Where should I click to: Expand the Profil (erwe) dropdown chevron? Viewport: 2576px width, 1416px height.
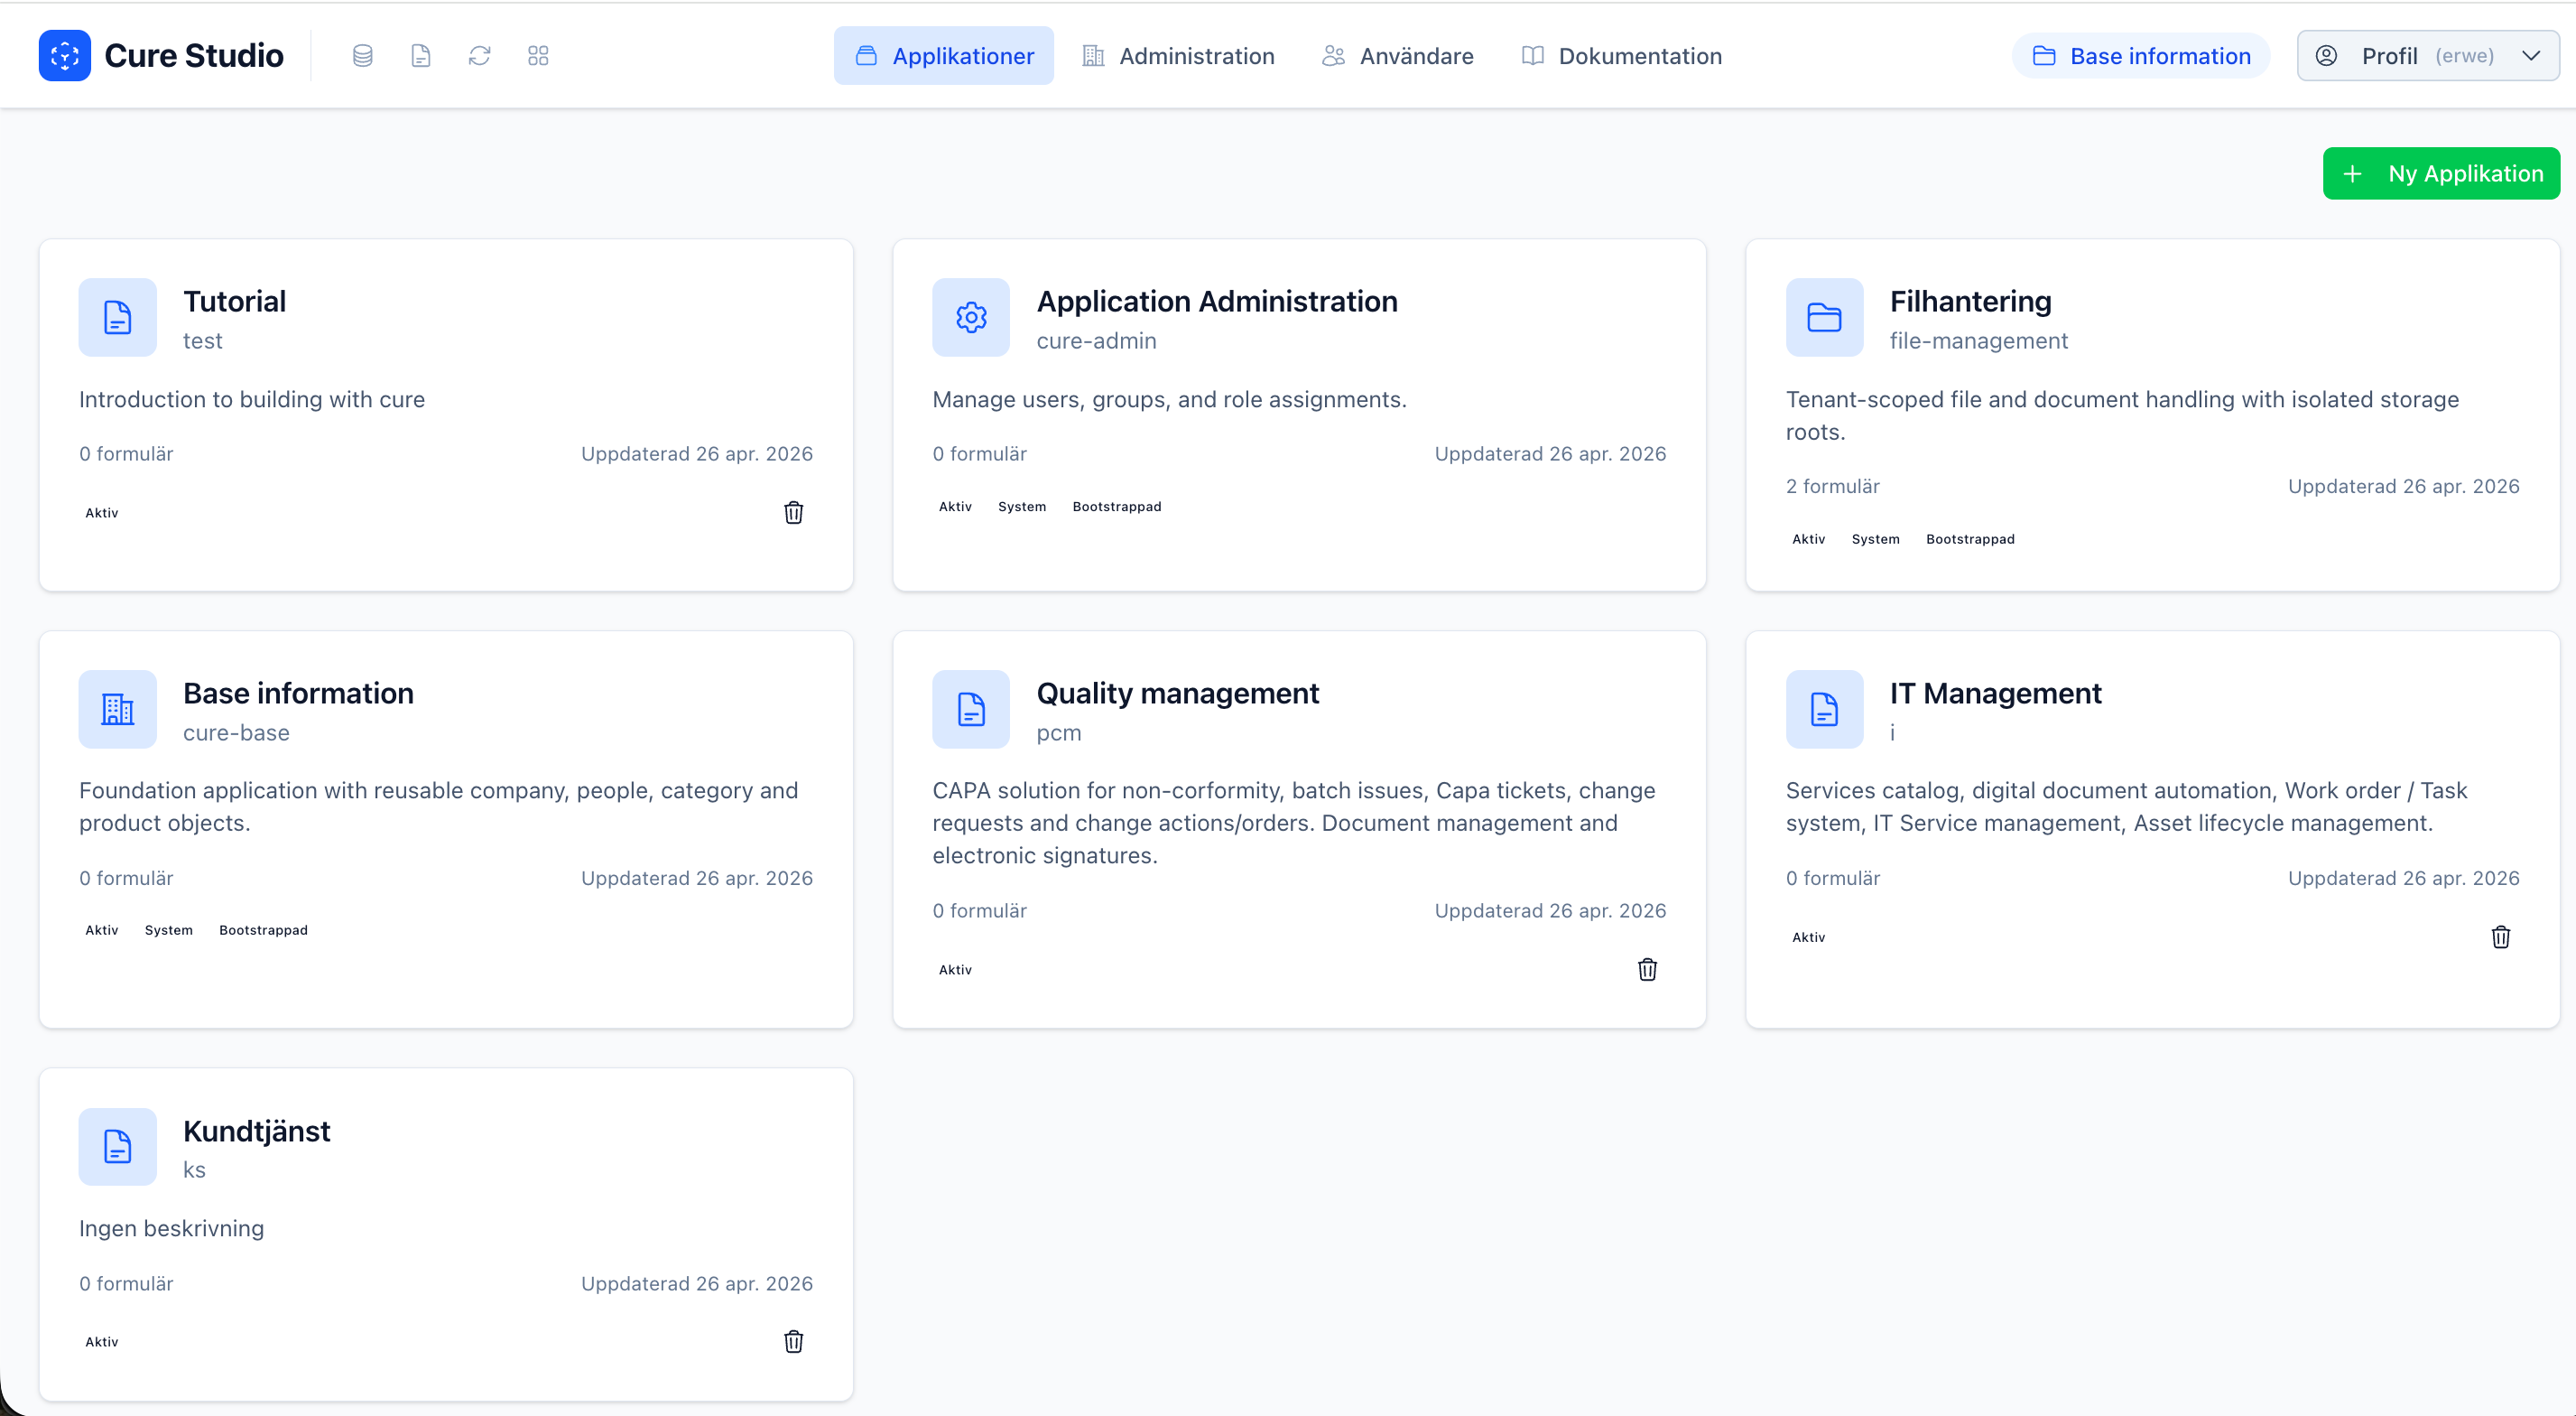(2530, 56)
